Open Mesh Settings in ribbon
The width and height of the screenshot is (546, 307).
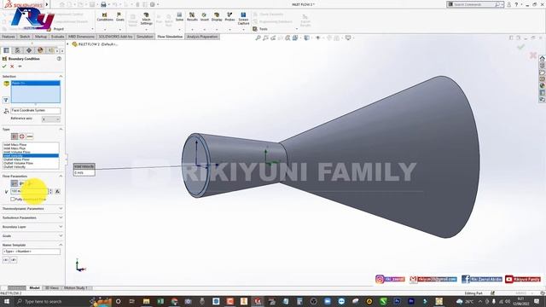click(146, 19)
